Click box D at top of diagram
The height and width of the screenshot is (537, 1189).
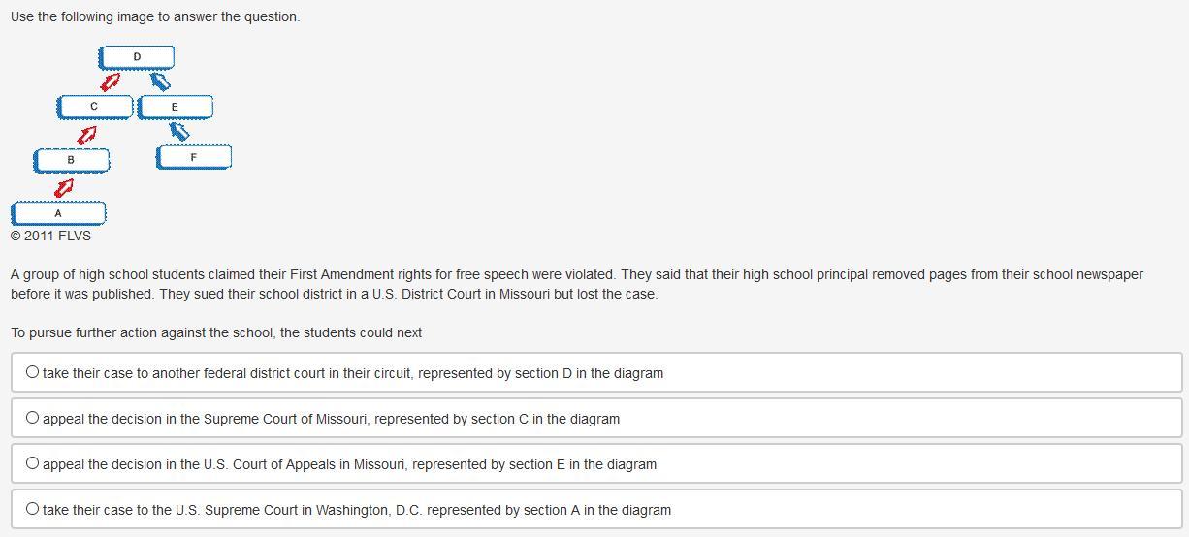137,57
